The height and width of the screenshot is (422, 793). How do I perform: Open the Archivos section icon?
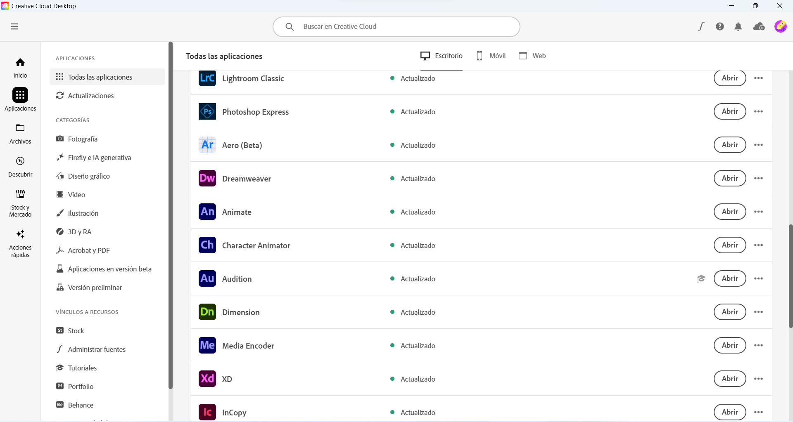click(x=20, y=128)
